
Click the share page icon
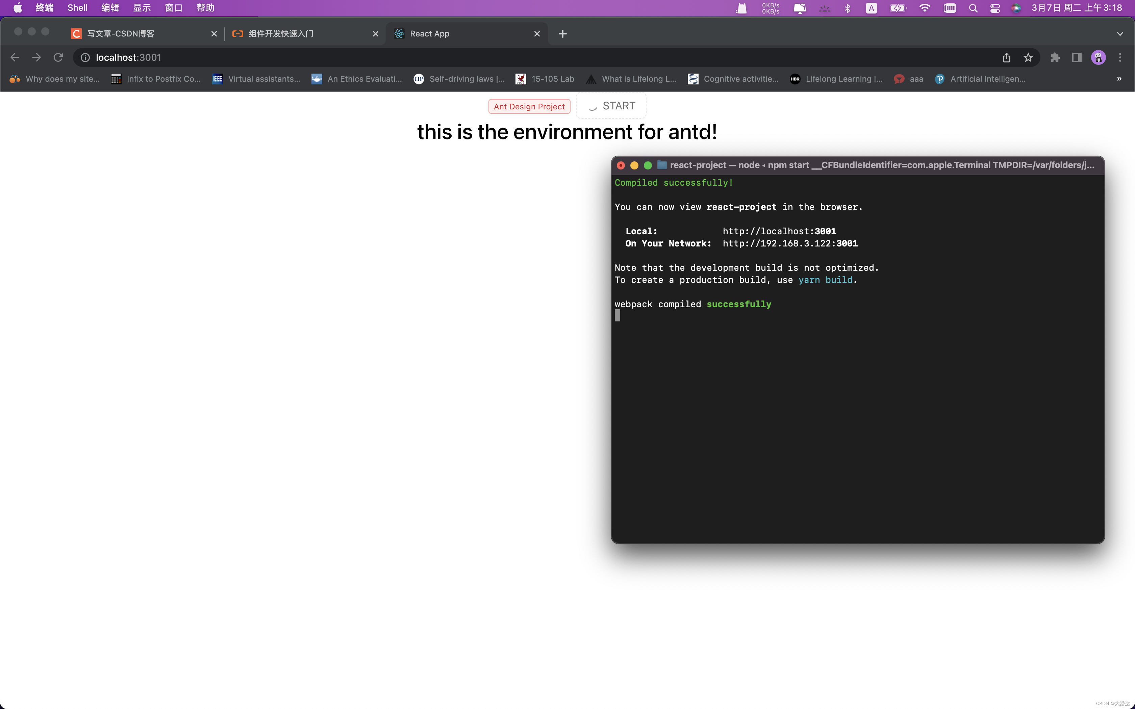pyautogui.click(x=1007, y=57)
